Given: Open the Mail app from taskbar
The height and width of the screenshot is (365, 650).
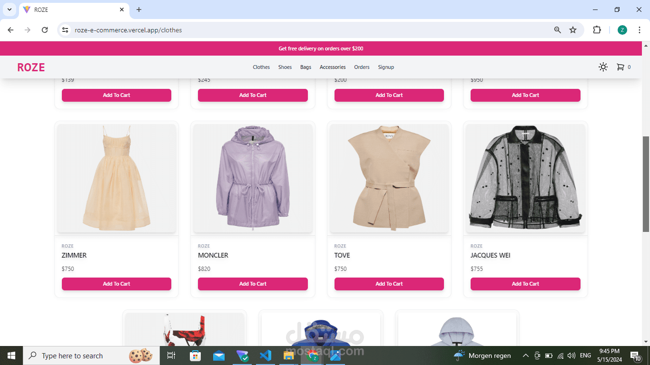Looking at the screenshot, I should point(219,355).
